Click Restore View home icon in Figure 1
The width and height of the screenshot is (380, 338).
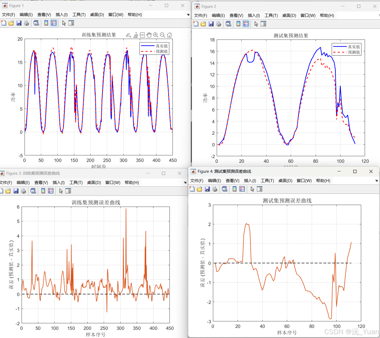pyautogui.click(x=169, y=35)
